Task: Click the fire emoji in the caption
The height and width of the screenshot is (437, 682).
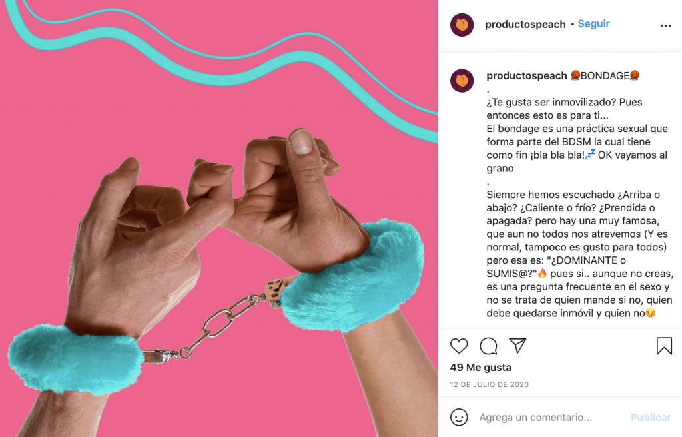Action: pyautogui.click(x=542, y=273)
